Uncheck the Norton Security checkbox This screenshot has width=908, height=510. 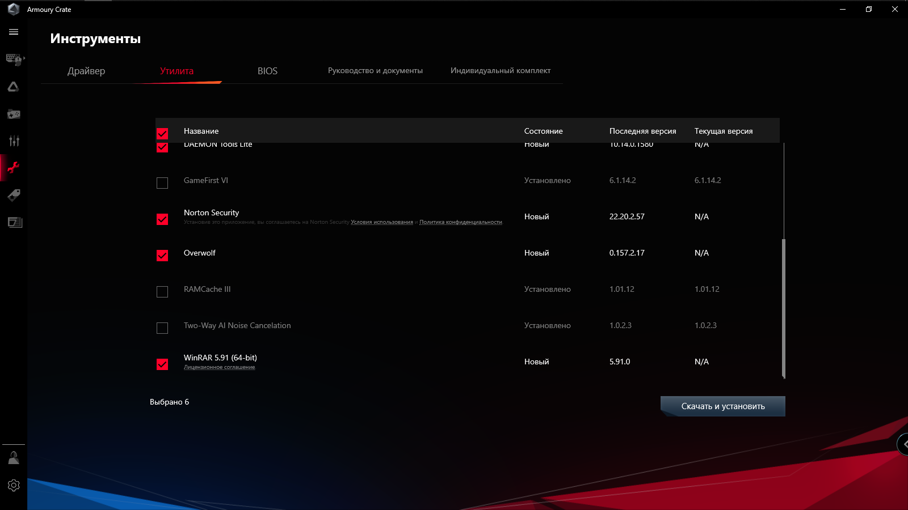coord(162,219)
